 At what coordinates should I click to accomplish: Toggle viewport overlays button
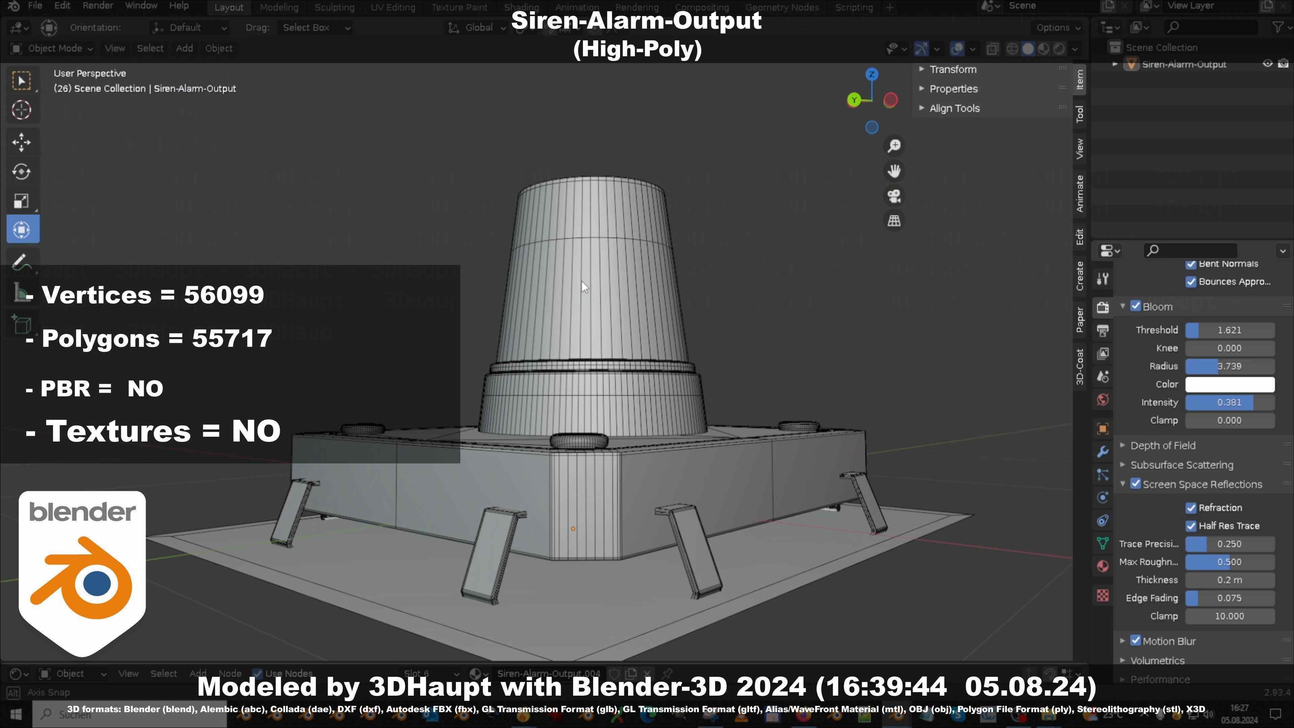[x=957, y=49]
